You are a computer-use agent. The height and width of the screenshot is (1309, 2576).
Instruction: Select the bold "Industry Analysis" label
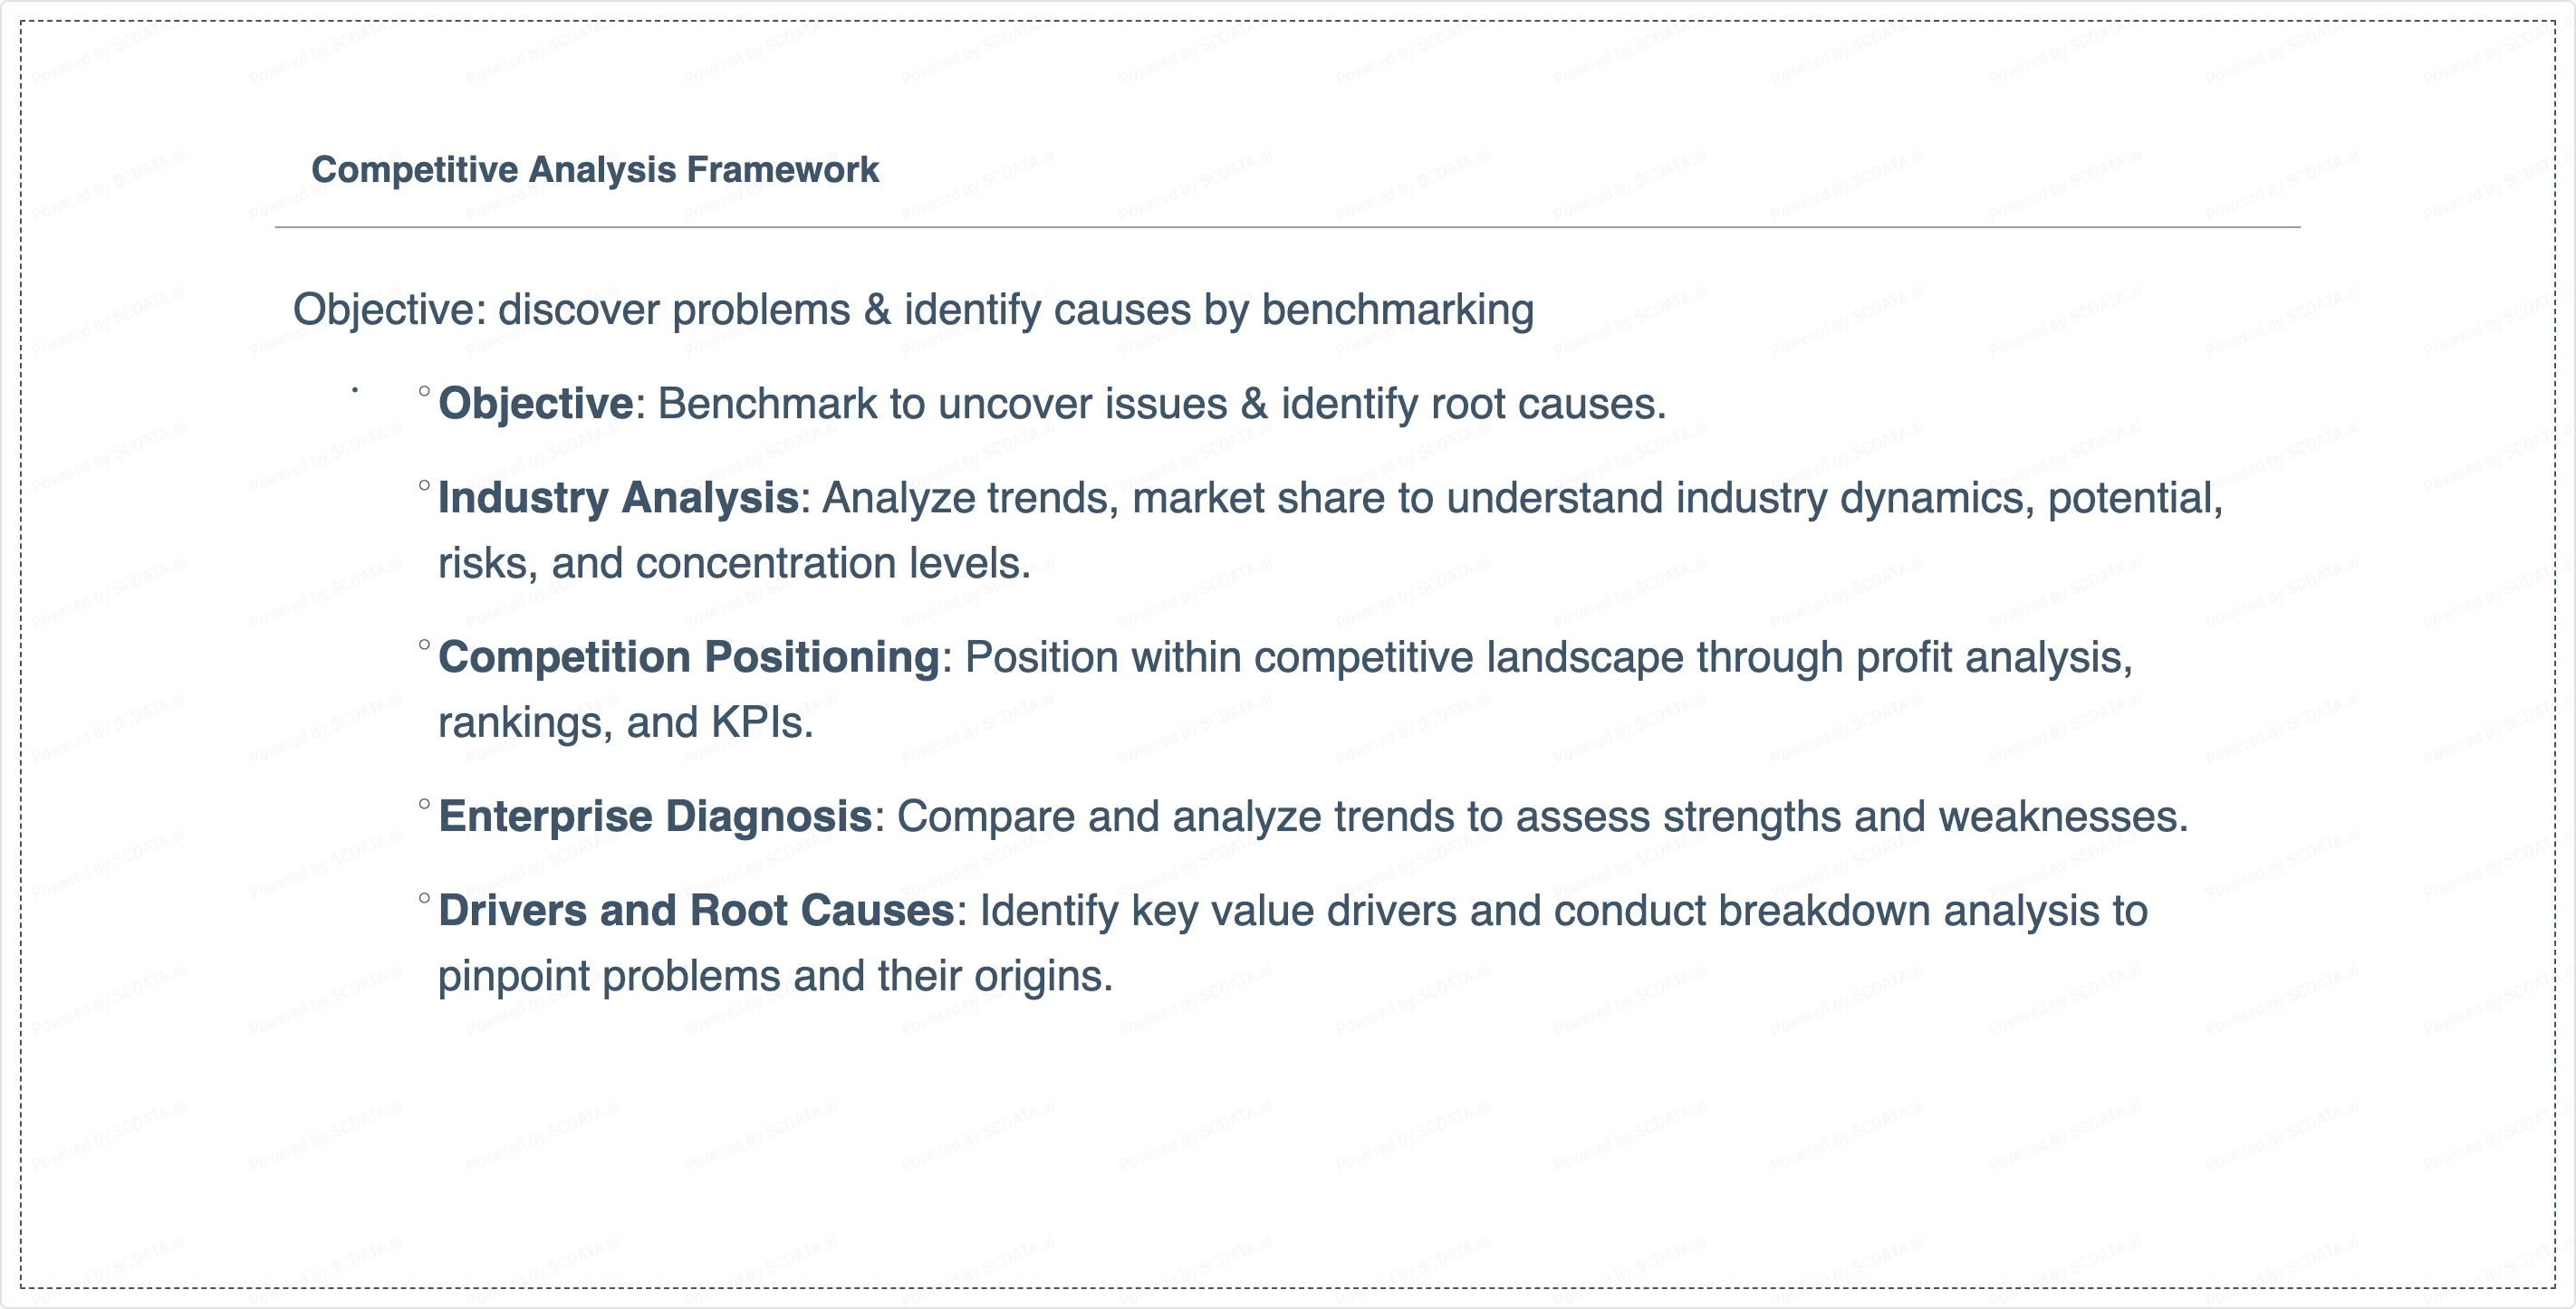click(618, 499)
